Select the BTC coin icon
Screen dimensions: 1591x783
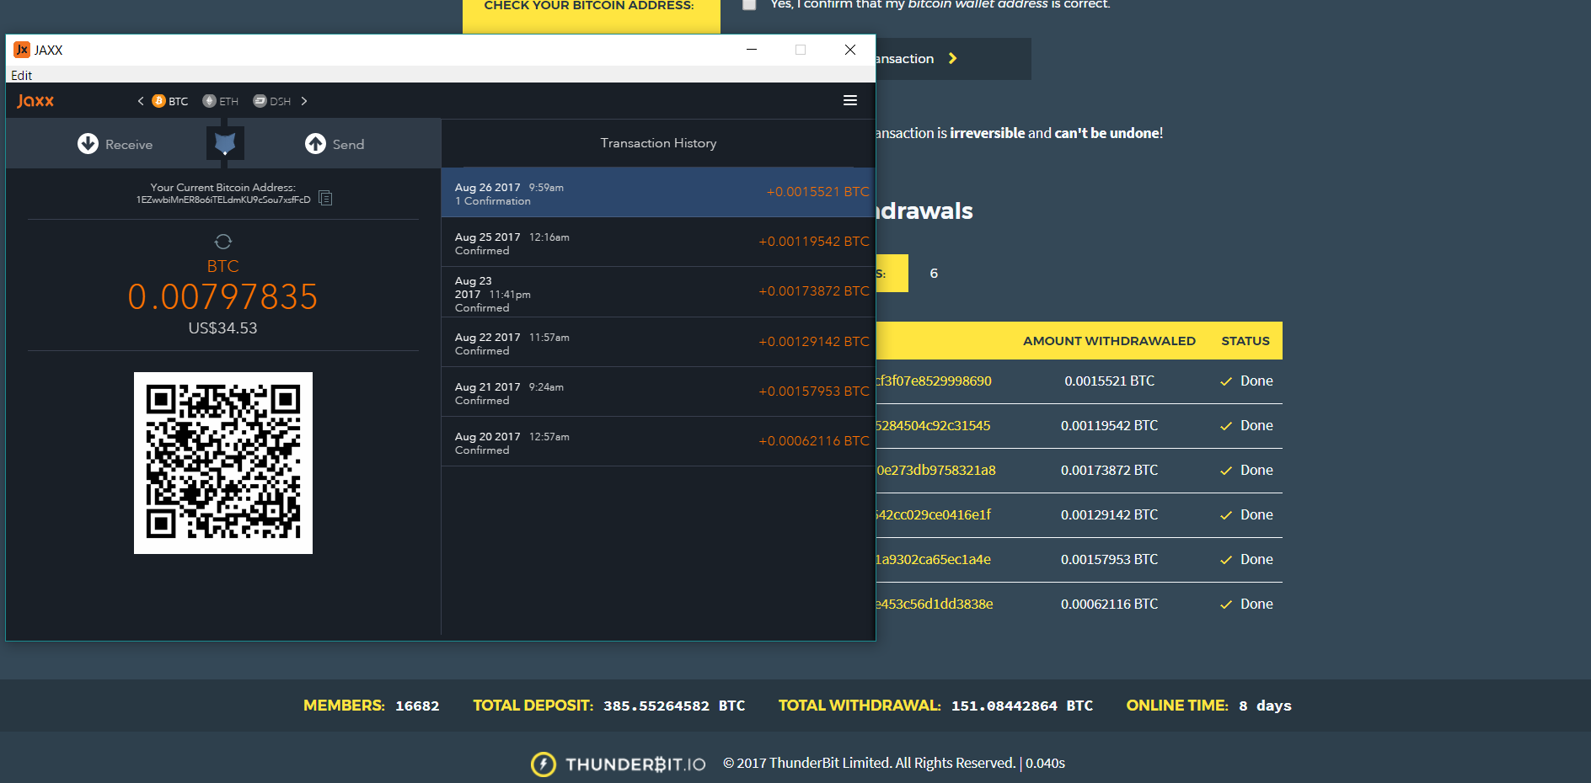click(x=158, y=101)
